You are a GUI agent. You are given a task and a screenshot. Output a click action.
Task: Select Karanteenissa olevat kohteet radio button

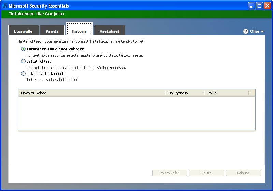pyautogui.click(x=23, y=49)
